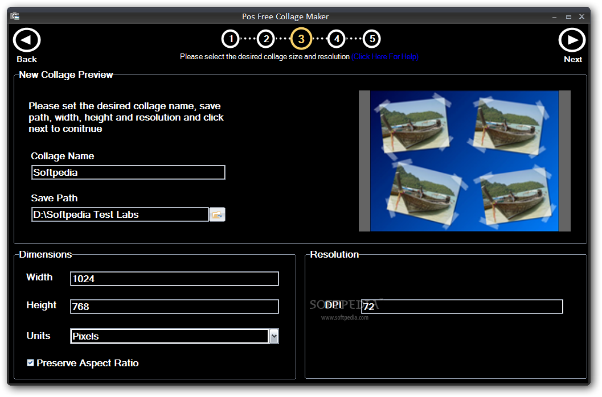Image resolution: width=602 pixels, height=397 pixels.
Task: Select highlighted step 3 circle
Action: [301, 39]
